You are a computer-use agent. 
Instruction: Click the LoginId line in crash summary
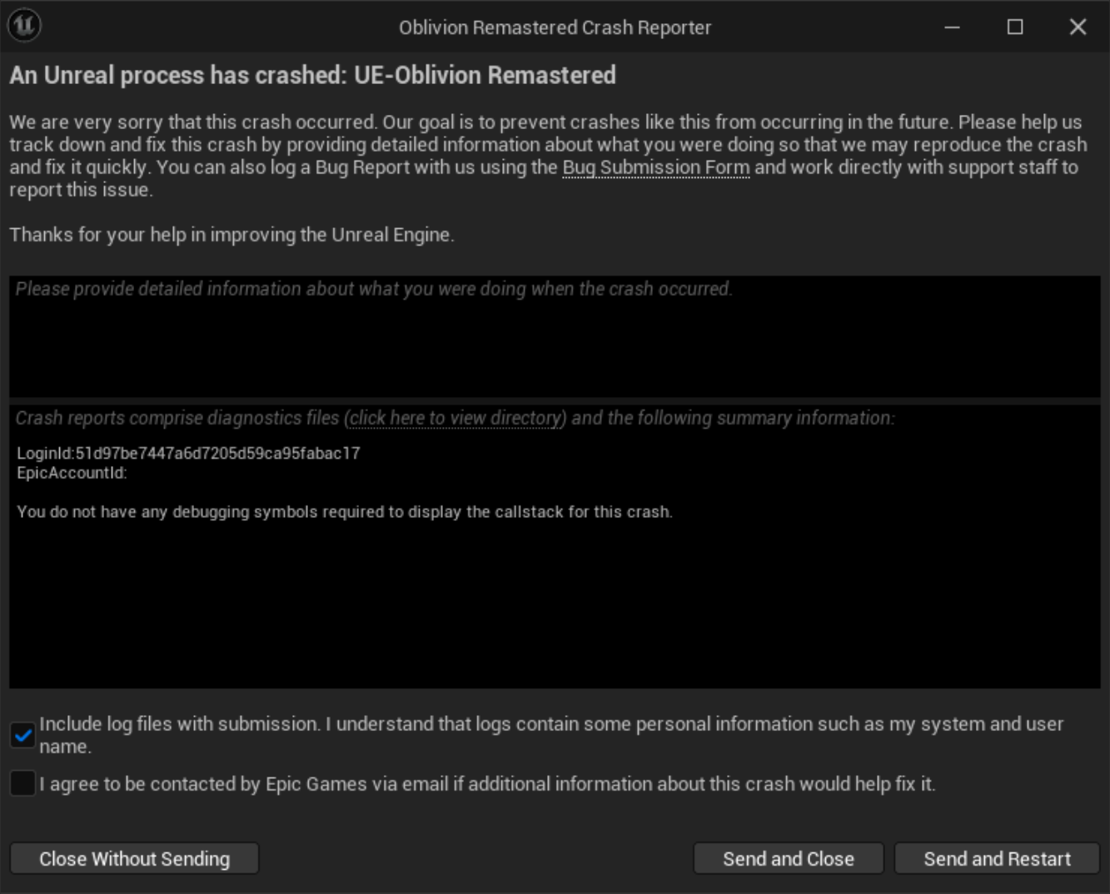[x=188, y=454]
